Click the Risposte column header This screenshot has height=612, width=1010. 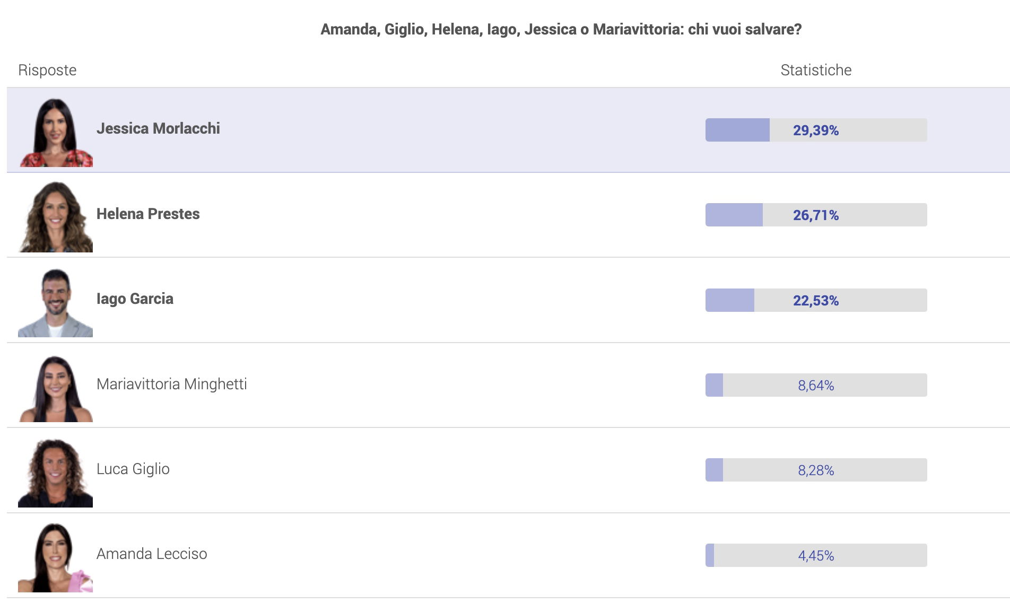(47, 71)
